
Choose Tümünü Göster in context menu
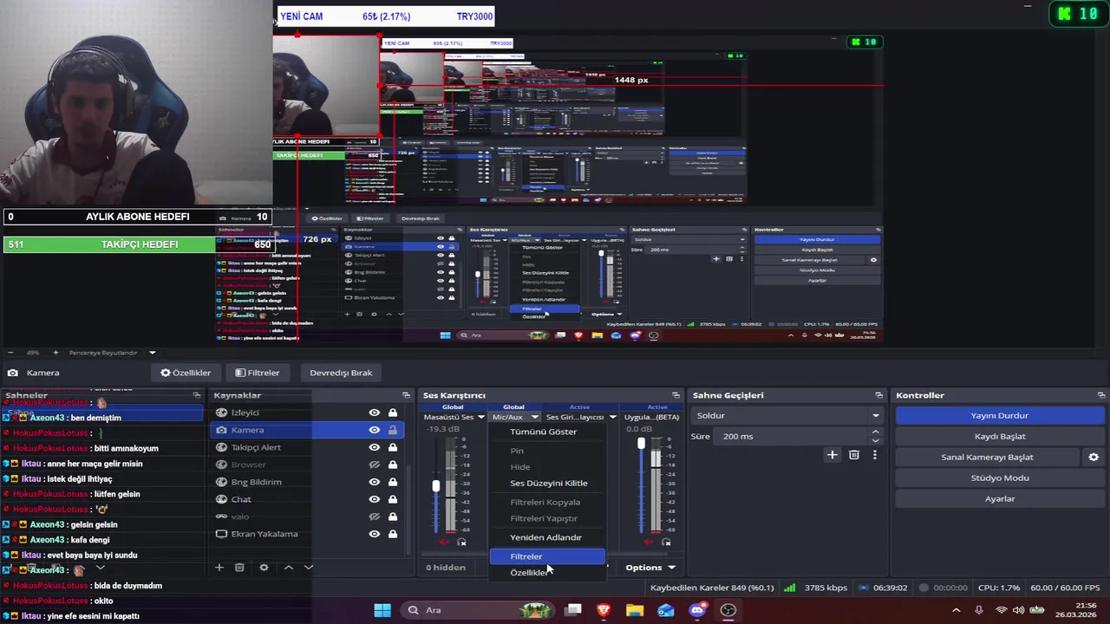tap(544, 432)
